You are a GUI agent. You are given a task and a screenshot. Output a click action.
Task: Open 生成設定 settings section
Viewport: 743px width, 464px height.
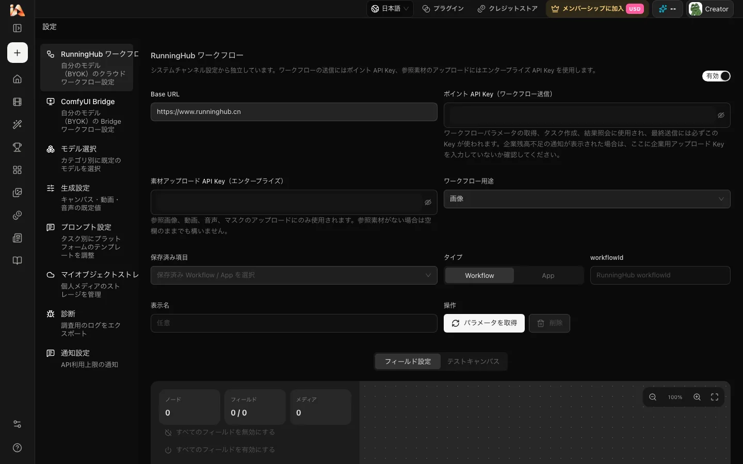tap(87, 197)
